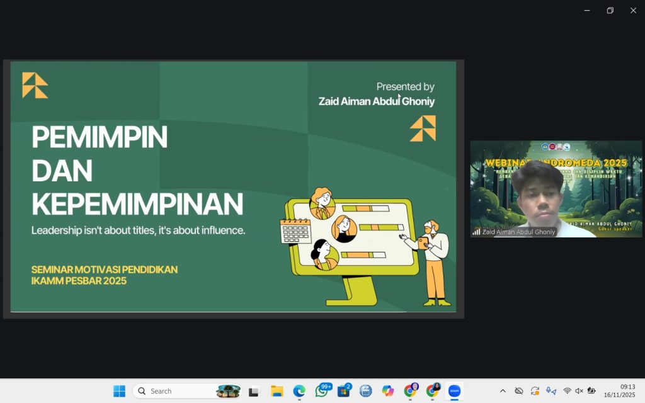Select Zaid Aiman Abdul Ghoniy video thumbnail
The height and width of the screenshot is (403, 645).
coord(556,188)
